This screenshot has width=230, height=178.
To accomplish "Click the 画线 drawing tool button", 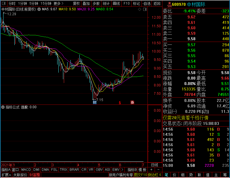I will pyautogui.click(x=116, y=3).
